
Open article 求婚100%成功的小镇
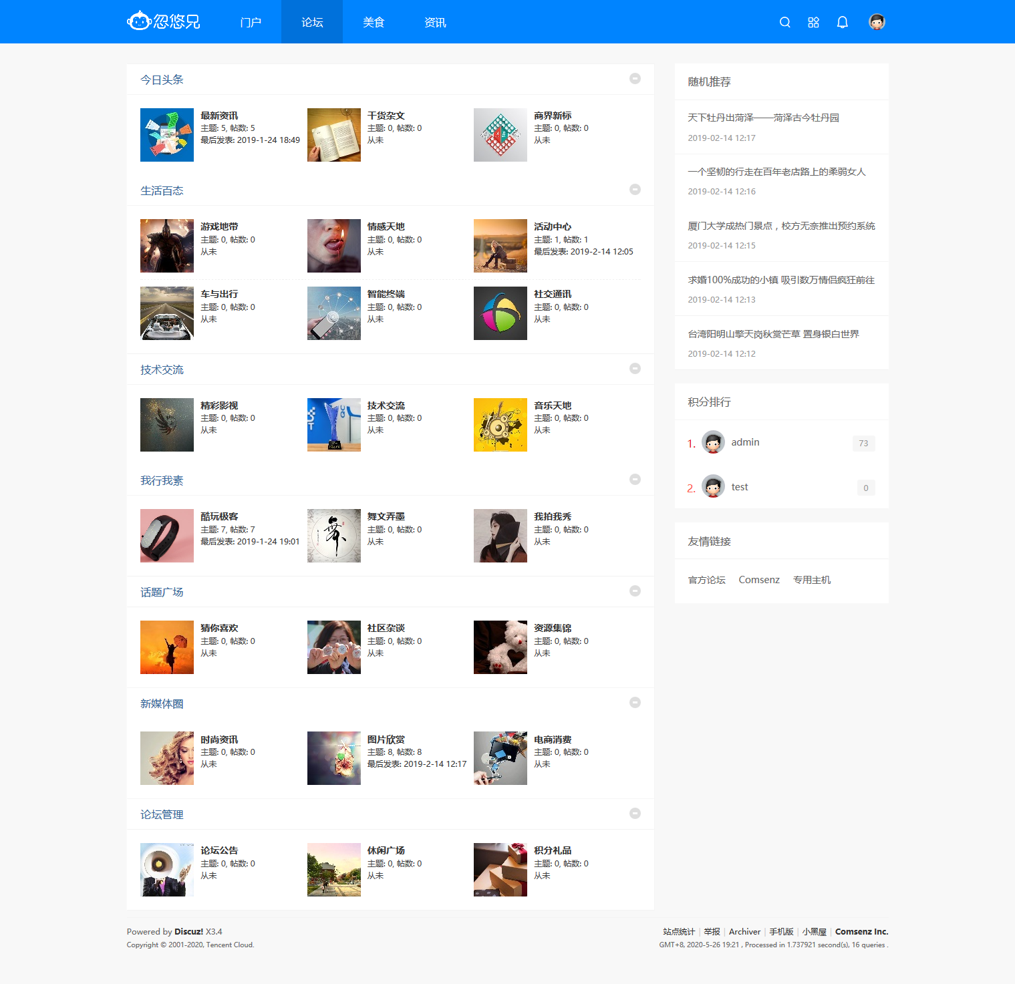781,280
